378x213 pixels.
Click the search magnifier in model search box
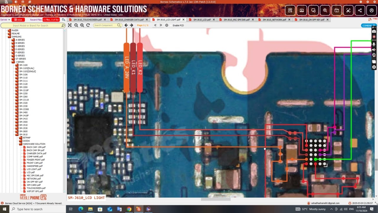[63, 26]
